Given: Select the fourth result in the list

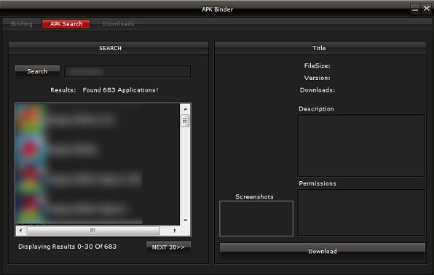Looking at the screenshot, I should [x=79, y=209].
